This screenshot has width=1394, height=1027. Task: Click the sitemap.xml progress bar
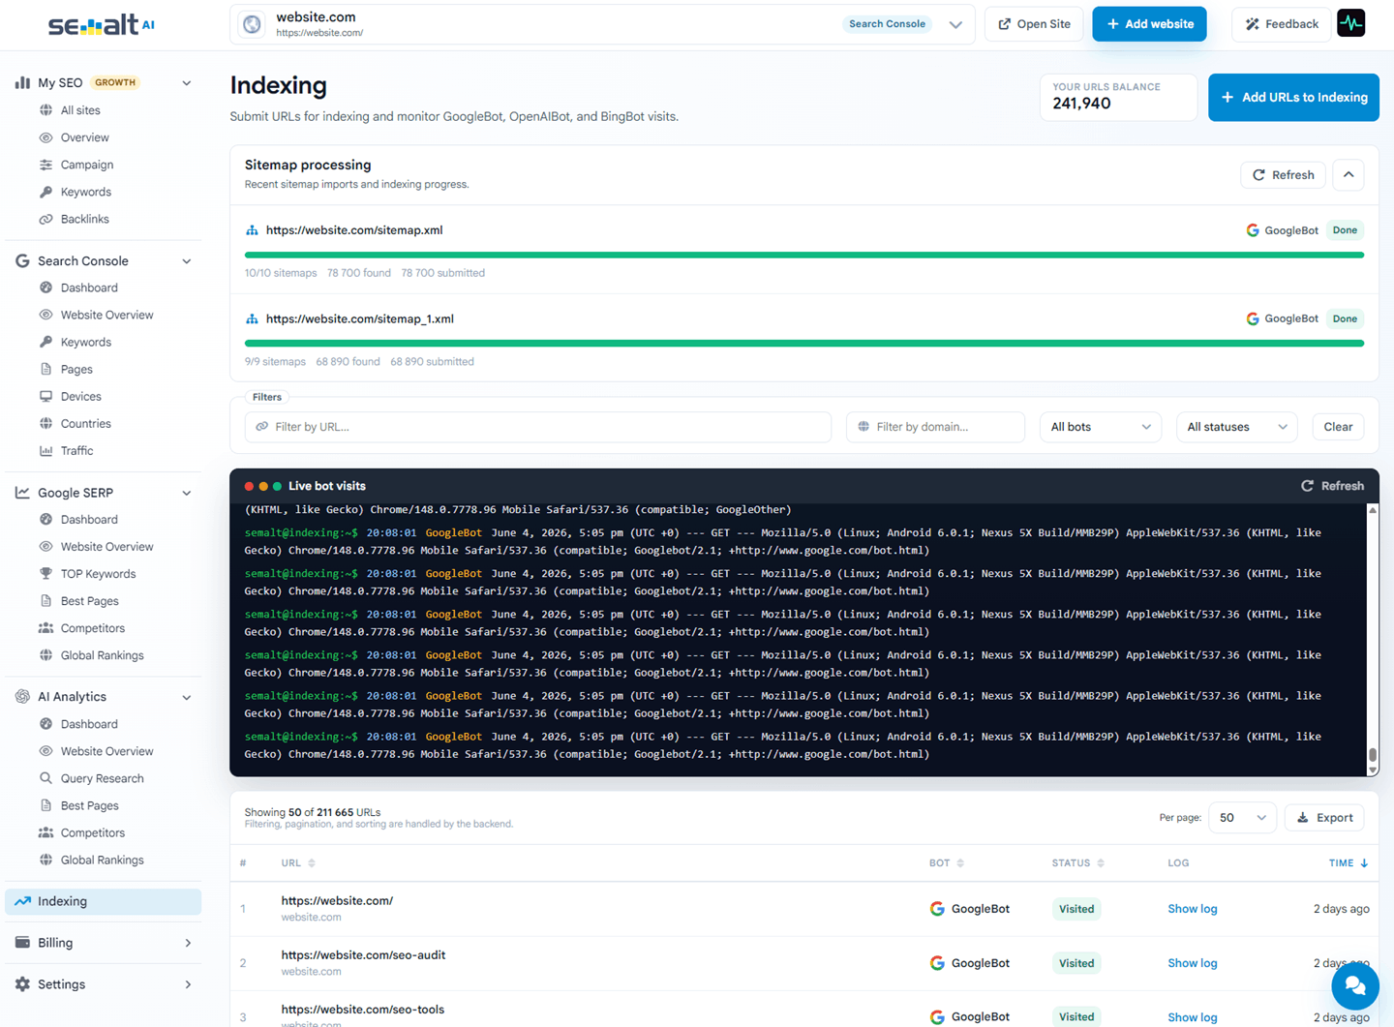[x=804, y=255]
